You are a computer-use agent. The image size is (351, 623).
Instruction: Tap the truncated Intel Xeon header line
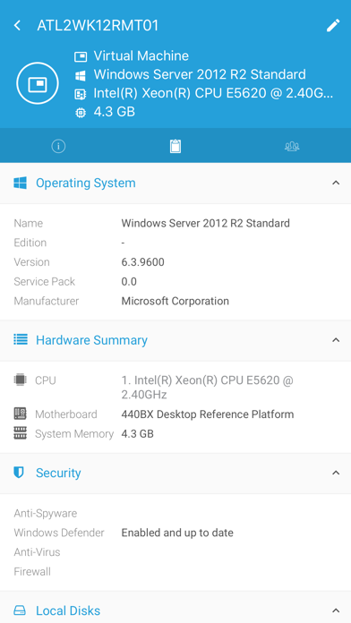213,93
